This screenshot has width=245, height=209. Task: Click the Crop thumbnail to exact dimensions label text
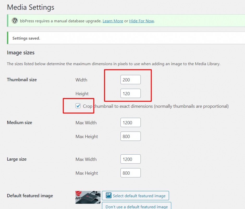(x=156, y=106)
